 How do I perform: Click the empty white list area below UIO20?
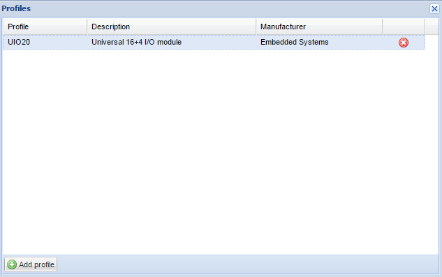coord(221,152)
